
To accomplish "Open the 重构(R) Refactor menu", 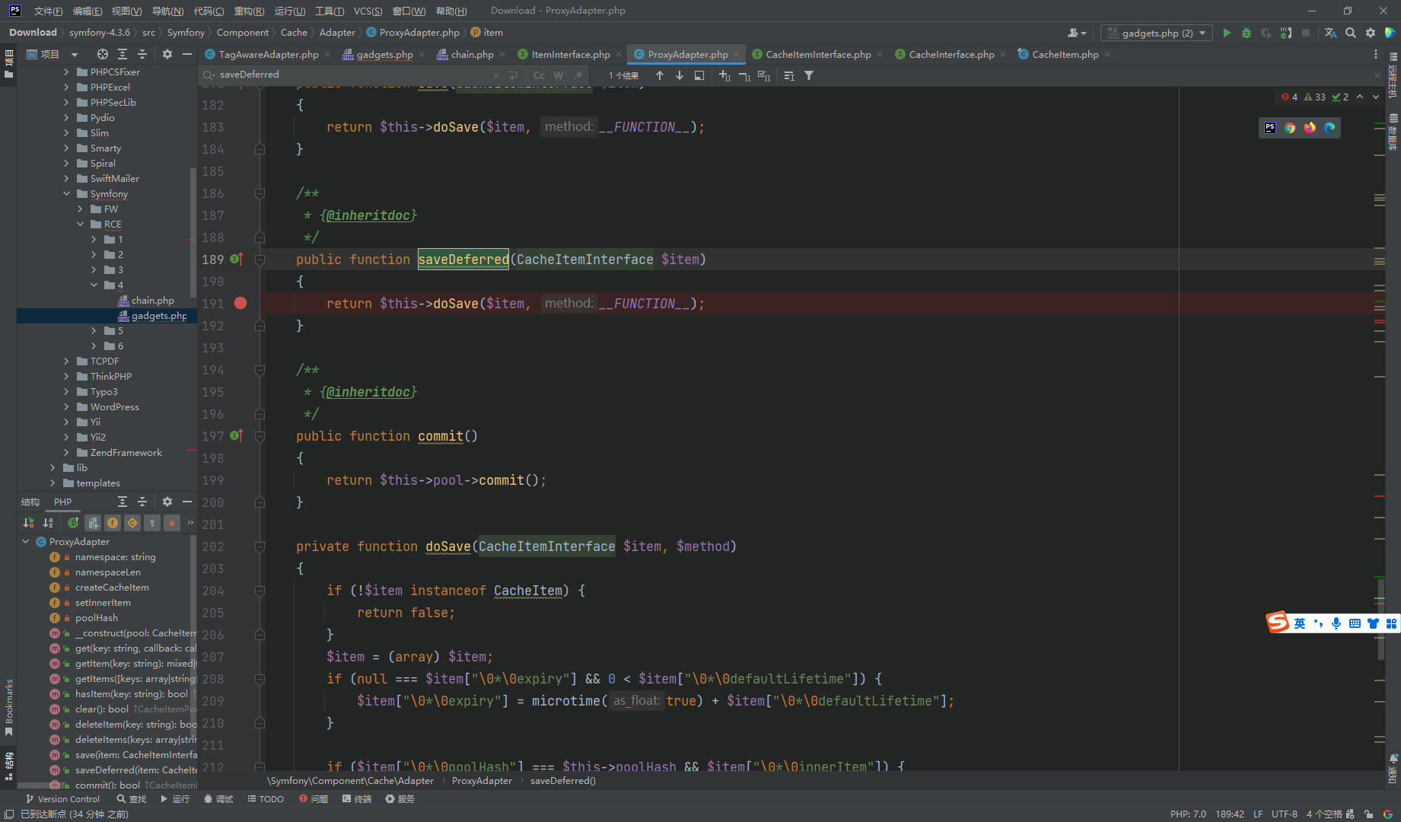I will coord(249,11).
